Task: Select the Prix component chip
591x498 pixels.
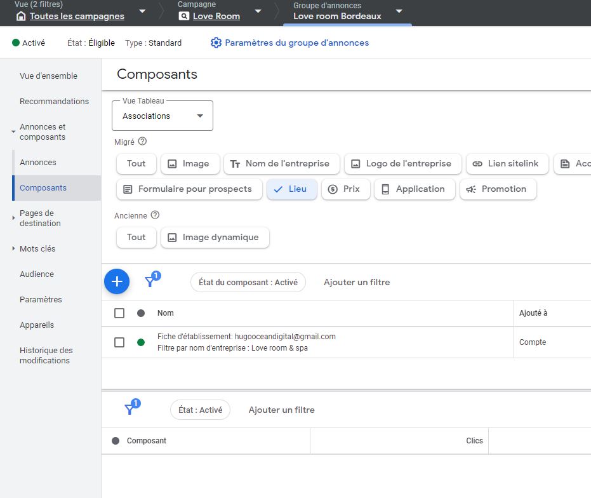Action: click(x=345, y=189)
